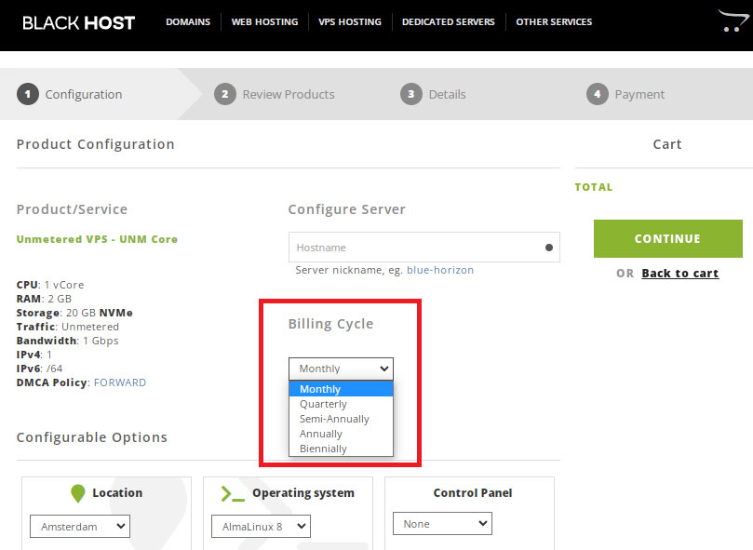Image resolution: width=753 pixels, height=550 pixels.
Task: Click the 'Bandwidth: 1 Gbps' spec line
Action: [67, 341]
